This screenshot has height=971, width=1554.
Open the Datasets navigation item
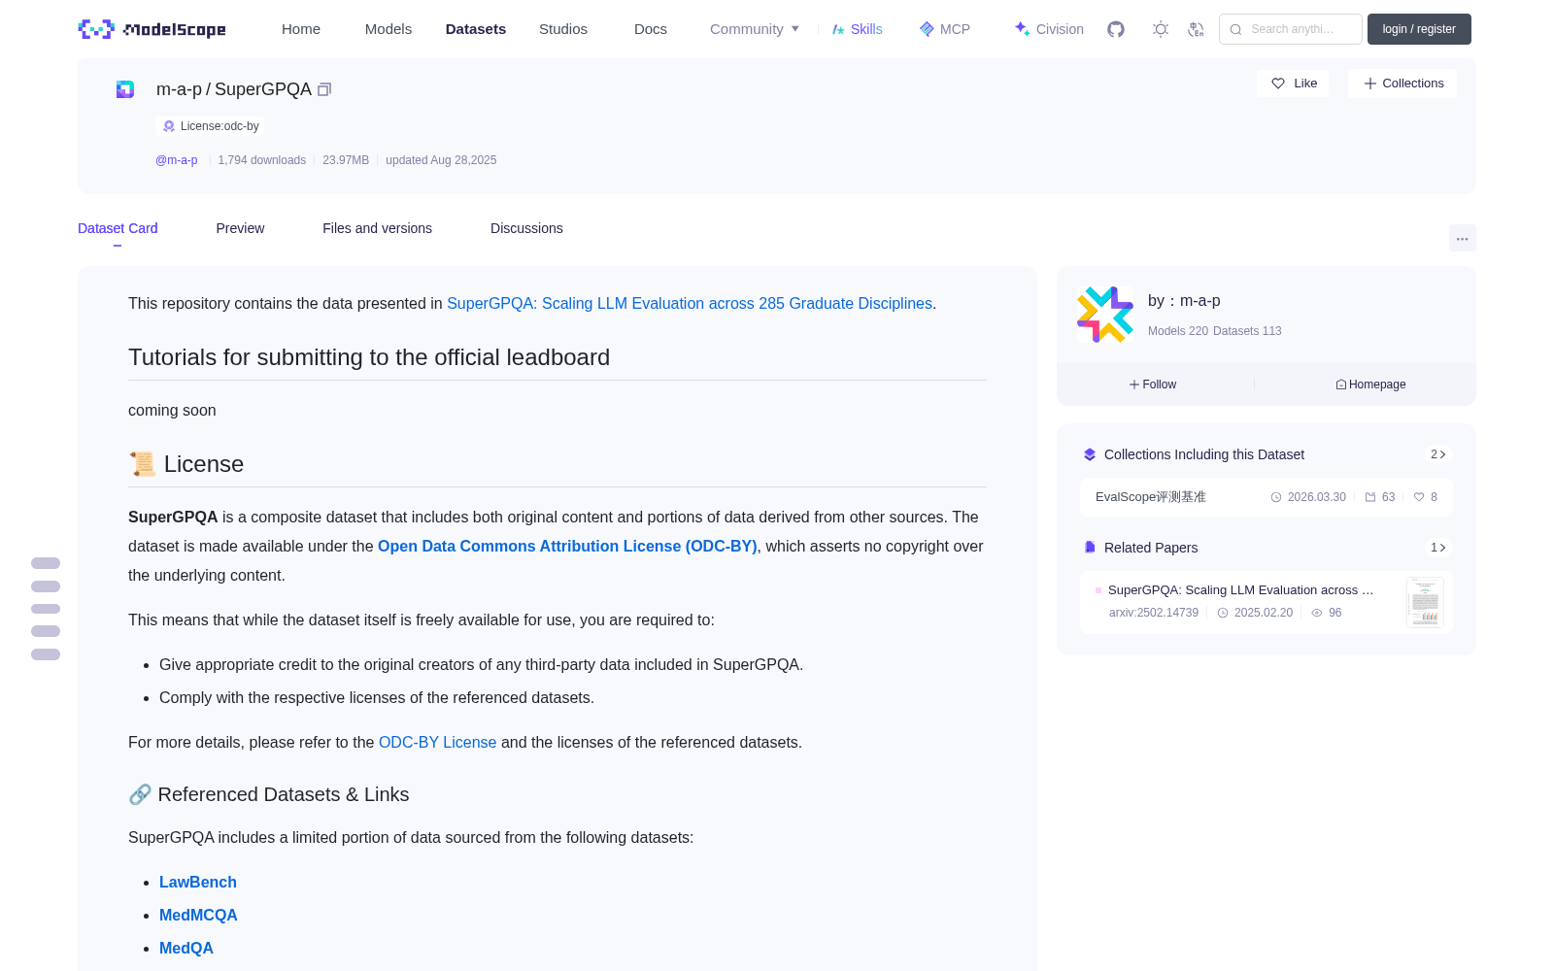(x=476, y=29)
